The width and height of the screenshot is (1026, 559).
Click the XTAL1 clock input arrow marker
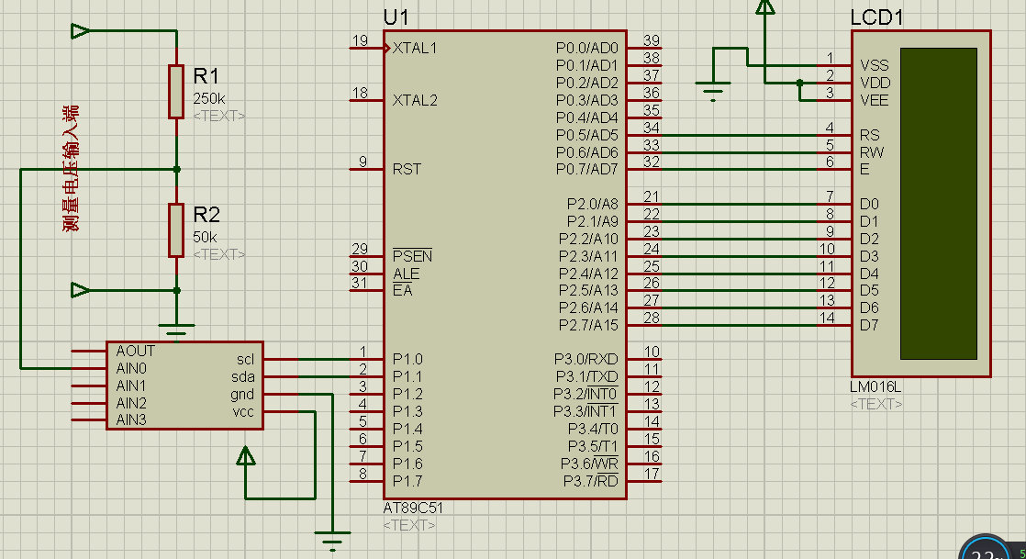(386, 48)
